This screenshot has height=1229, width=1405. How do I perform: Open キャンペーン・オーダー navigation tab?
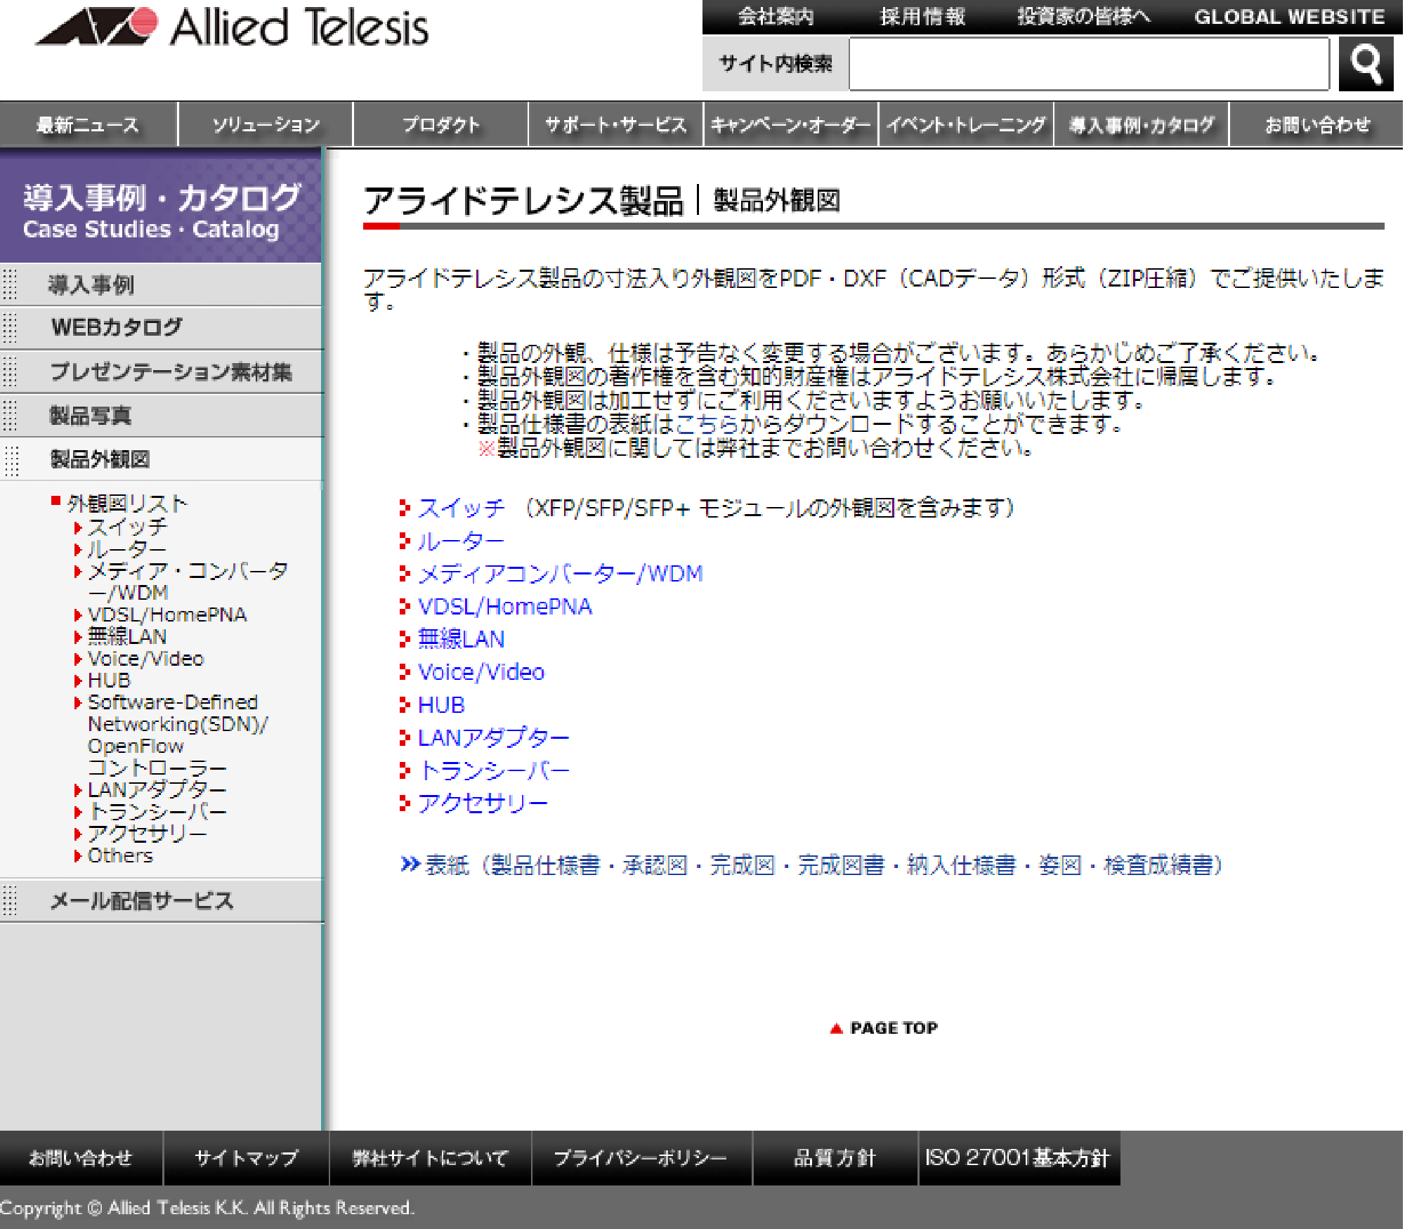pos(790,124)
